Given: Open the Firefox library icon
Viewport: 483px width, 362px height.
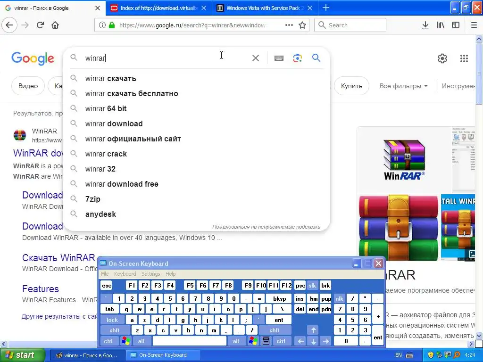Looking at the screenshot, I should pos(441,25).
